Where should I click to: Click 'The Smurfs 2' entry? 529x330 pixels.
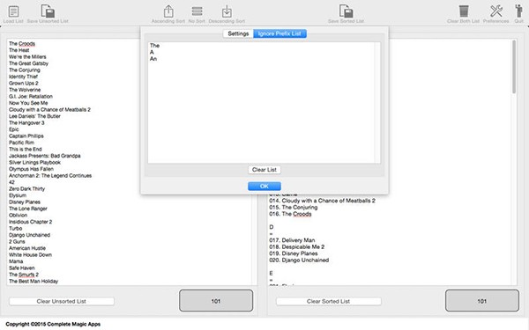pos(24,275)
